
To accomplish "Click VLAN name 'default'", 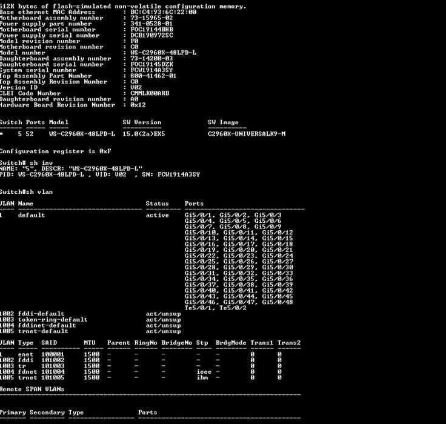I will [32, 215].
